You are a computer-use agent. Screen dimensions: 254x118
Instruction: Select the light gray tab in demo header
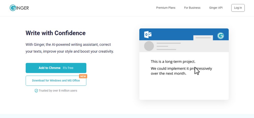[203, 38]
